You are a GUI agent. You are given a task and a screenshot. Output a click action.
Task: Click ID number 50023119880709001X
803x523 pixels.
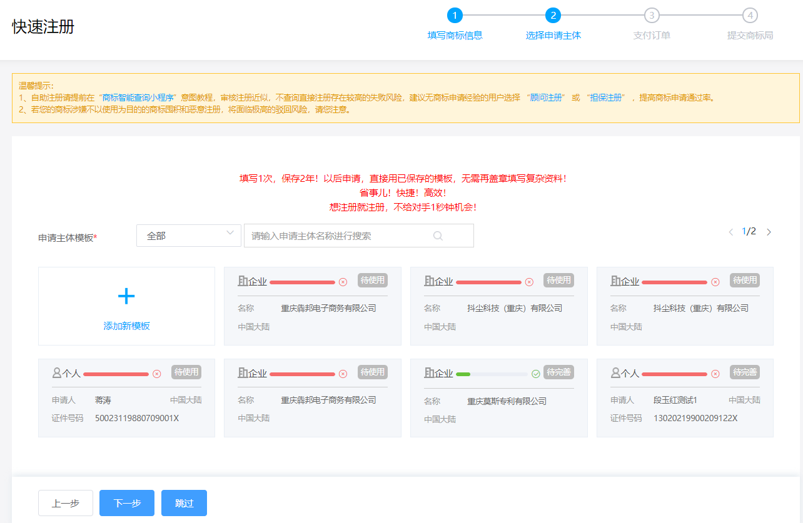[137, 418]
